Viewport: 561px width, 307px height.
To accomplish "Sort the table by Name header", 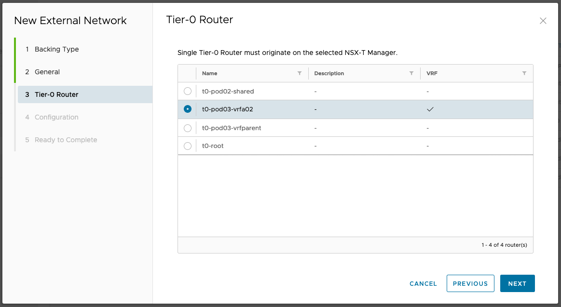I will tap(210, 73).
